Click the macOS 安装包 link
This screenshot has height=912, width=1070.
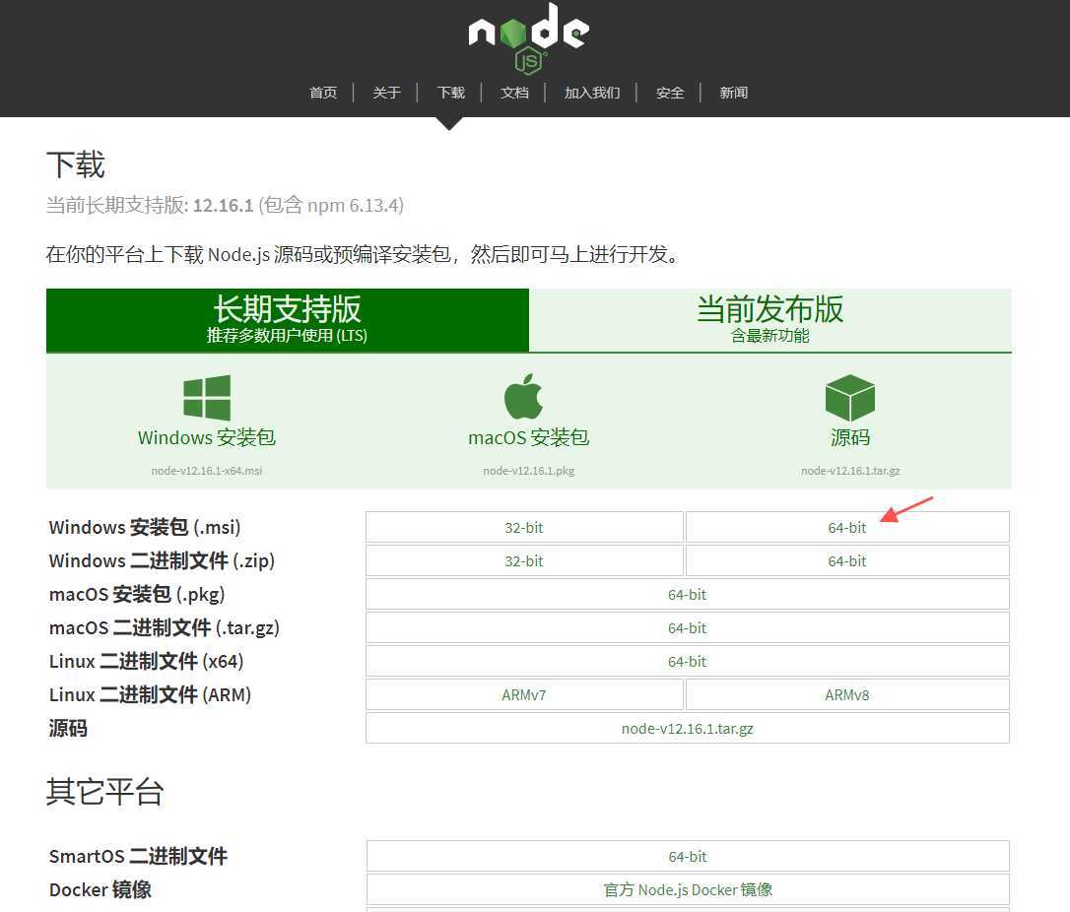tap(528, 437)
